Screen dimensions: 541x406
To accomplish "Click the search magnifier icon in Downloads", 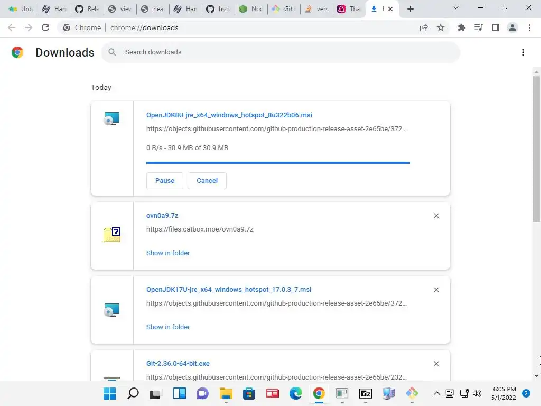I will click(112, 52).
